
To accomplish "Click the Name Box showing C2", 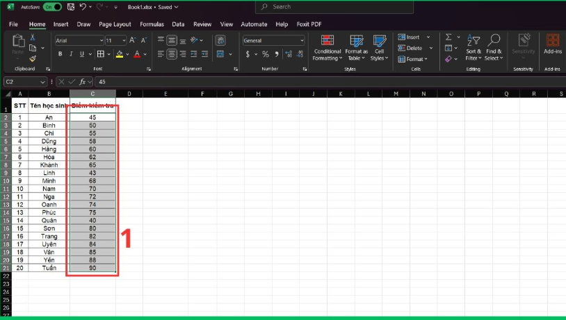I will [x=25, y=82].
